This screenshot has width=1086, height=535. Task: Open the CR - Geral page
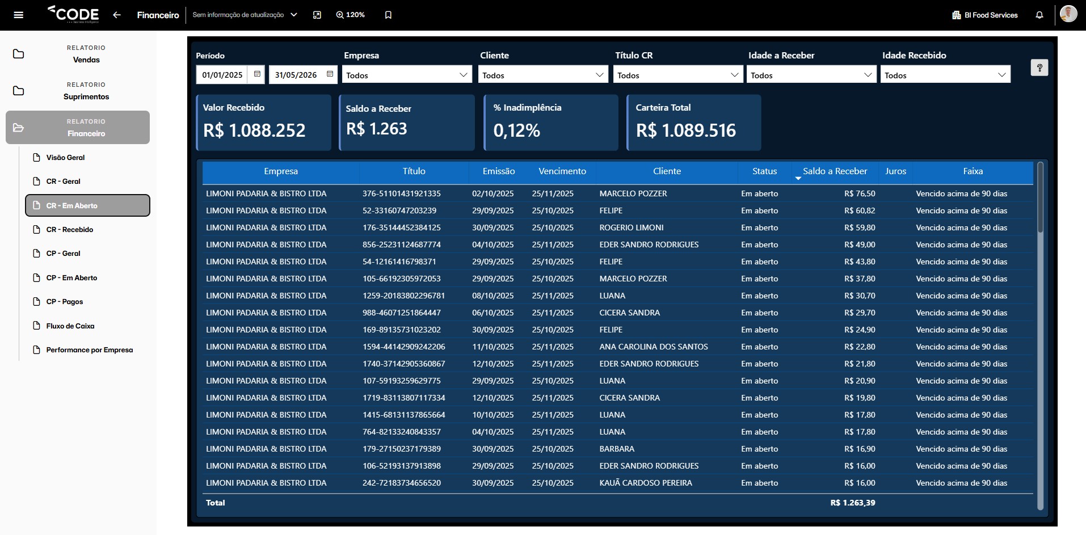tap(88, 182)
